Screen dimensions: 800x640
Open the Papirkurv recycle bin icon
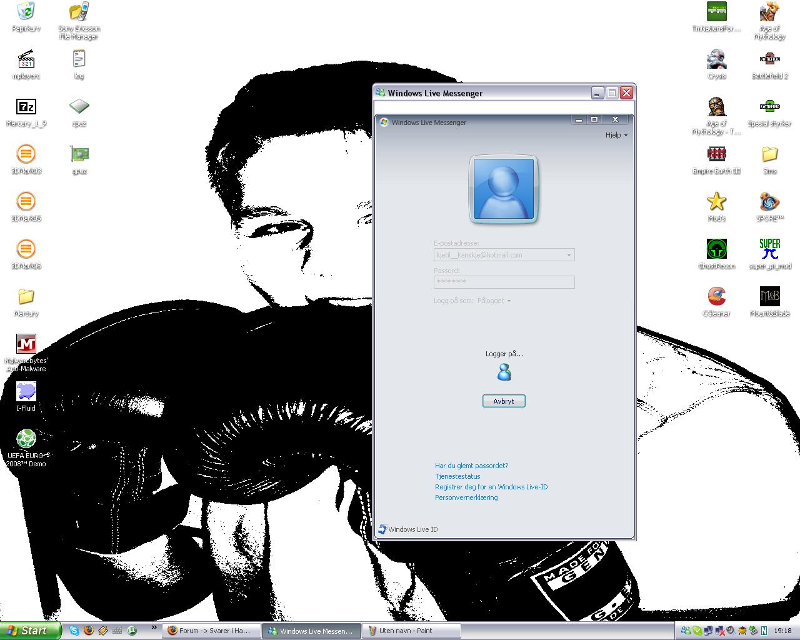pos(26,17)
